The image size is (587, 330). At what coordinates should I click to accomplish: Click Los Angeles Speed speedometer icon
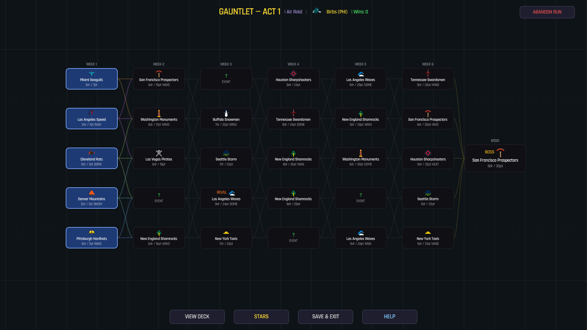coord(91,113)
